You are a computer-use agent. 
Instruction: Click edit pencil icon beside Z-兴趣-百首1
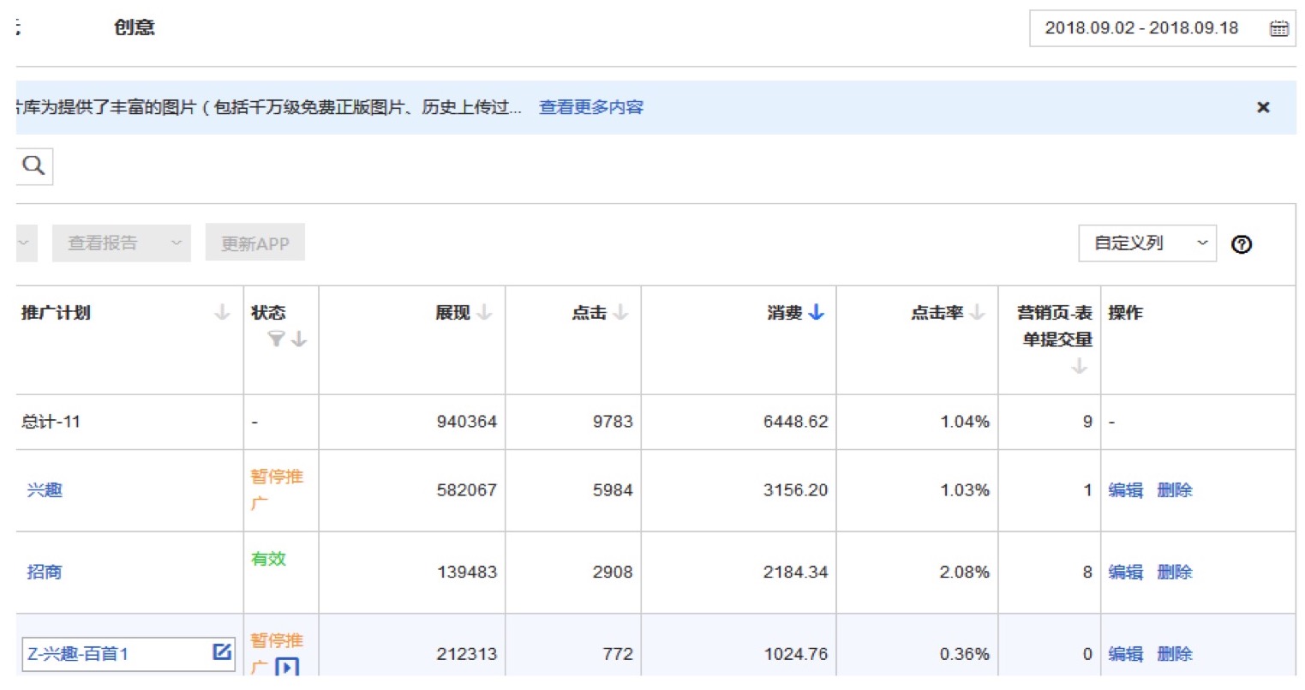click(222, 652)
